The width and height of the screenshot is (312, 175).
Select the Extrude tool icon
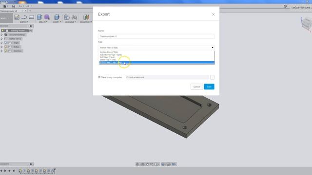(39, 17)
